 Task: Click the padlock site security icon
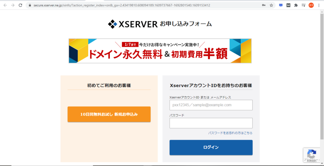pos(30,5)
